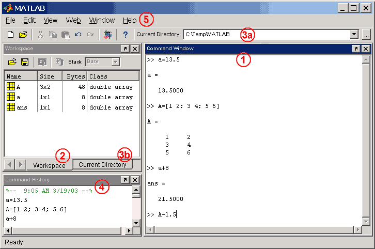Click the Workspace delete variable icon

[59, 62]
